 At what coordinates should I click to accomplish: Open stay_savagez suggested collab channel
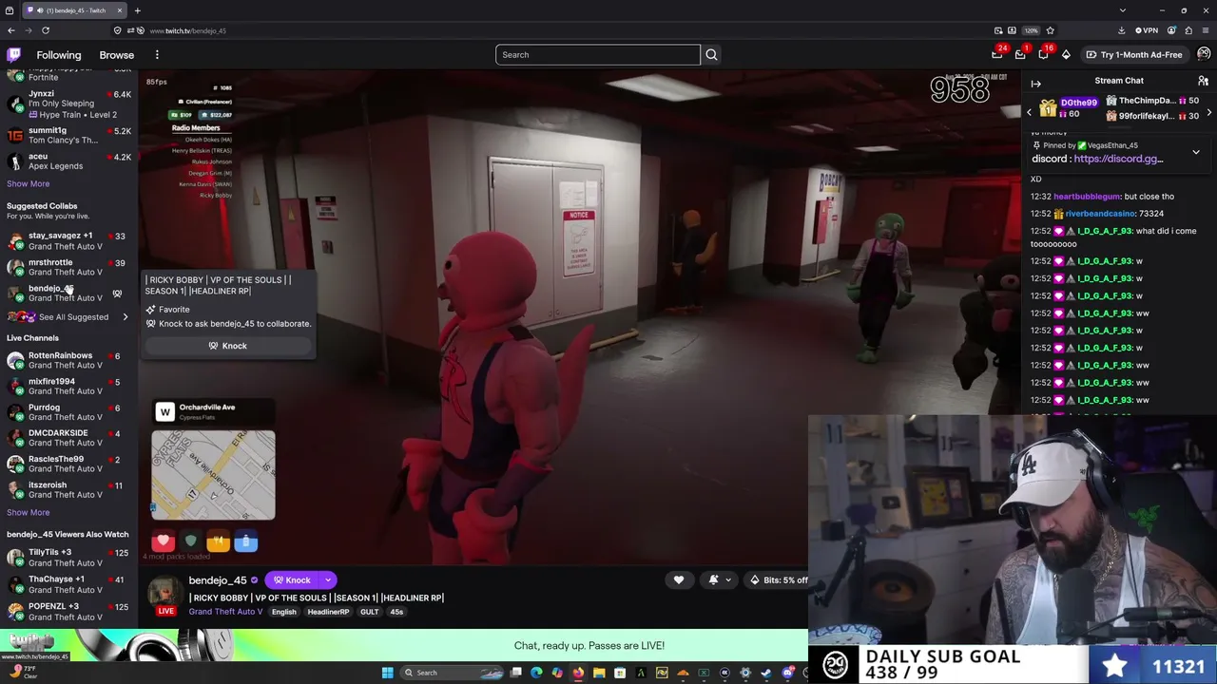(68, 240)
